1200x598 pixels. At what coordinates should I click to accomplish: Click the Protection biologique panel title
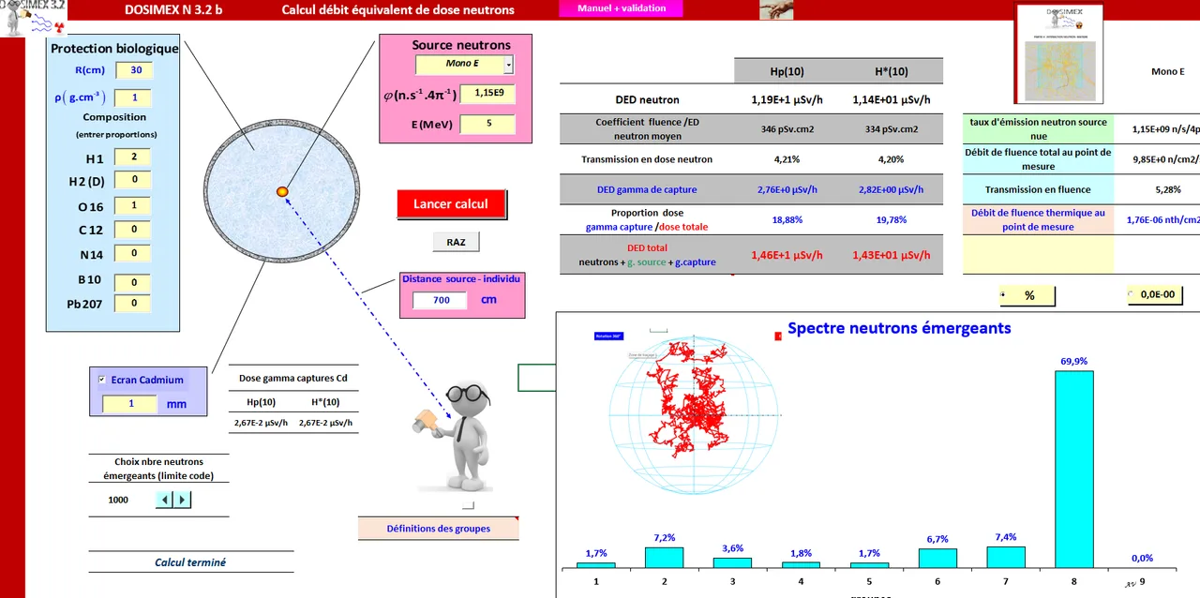(x=114, y=49)
